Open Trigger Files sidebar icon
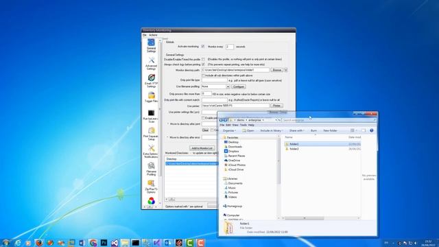The image size is (439, 247). tap(152, 97)
